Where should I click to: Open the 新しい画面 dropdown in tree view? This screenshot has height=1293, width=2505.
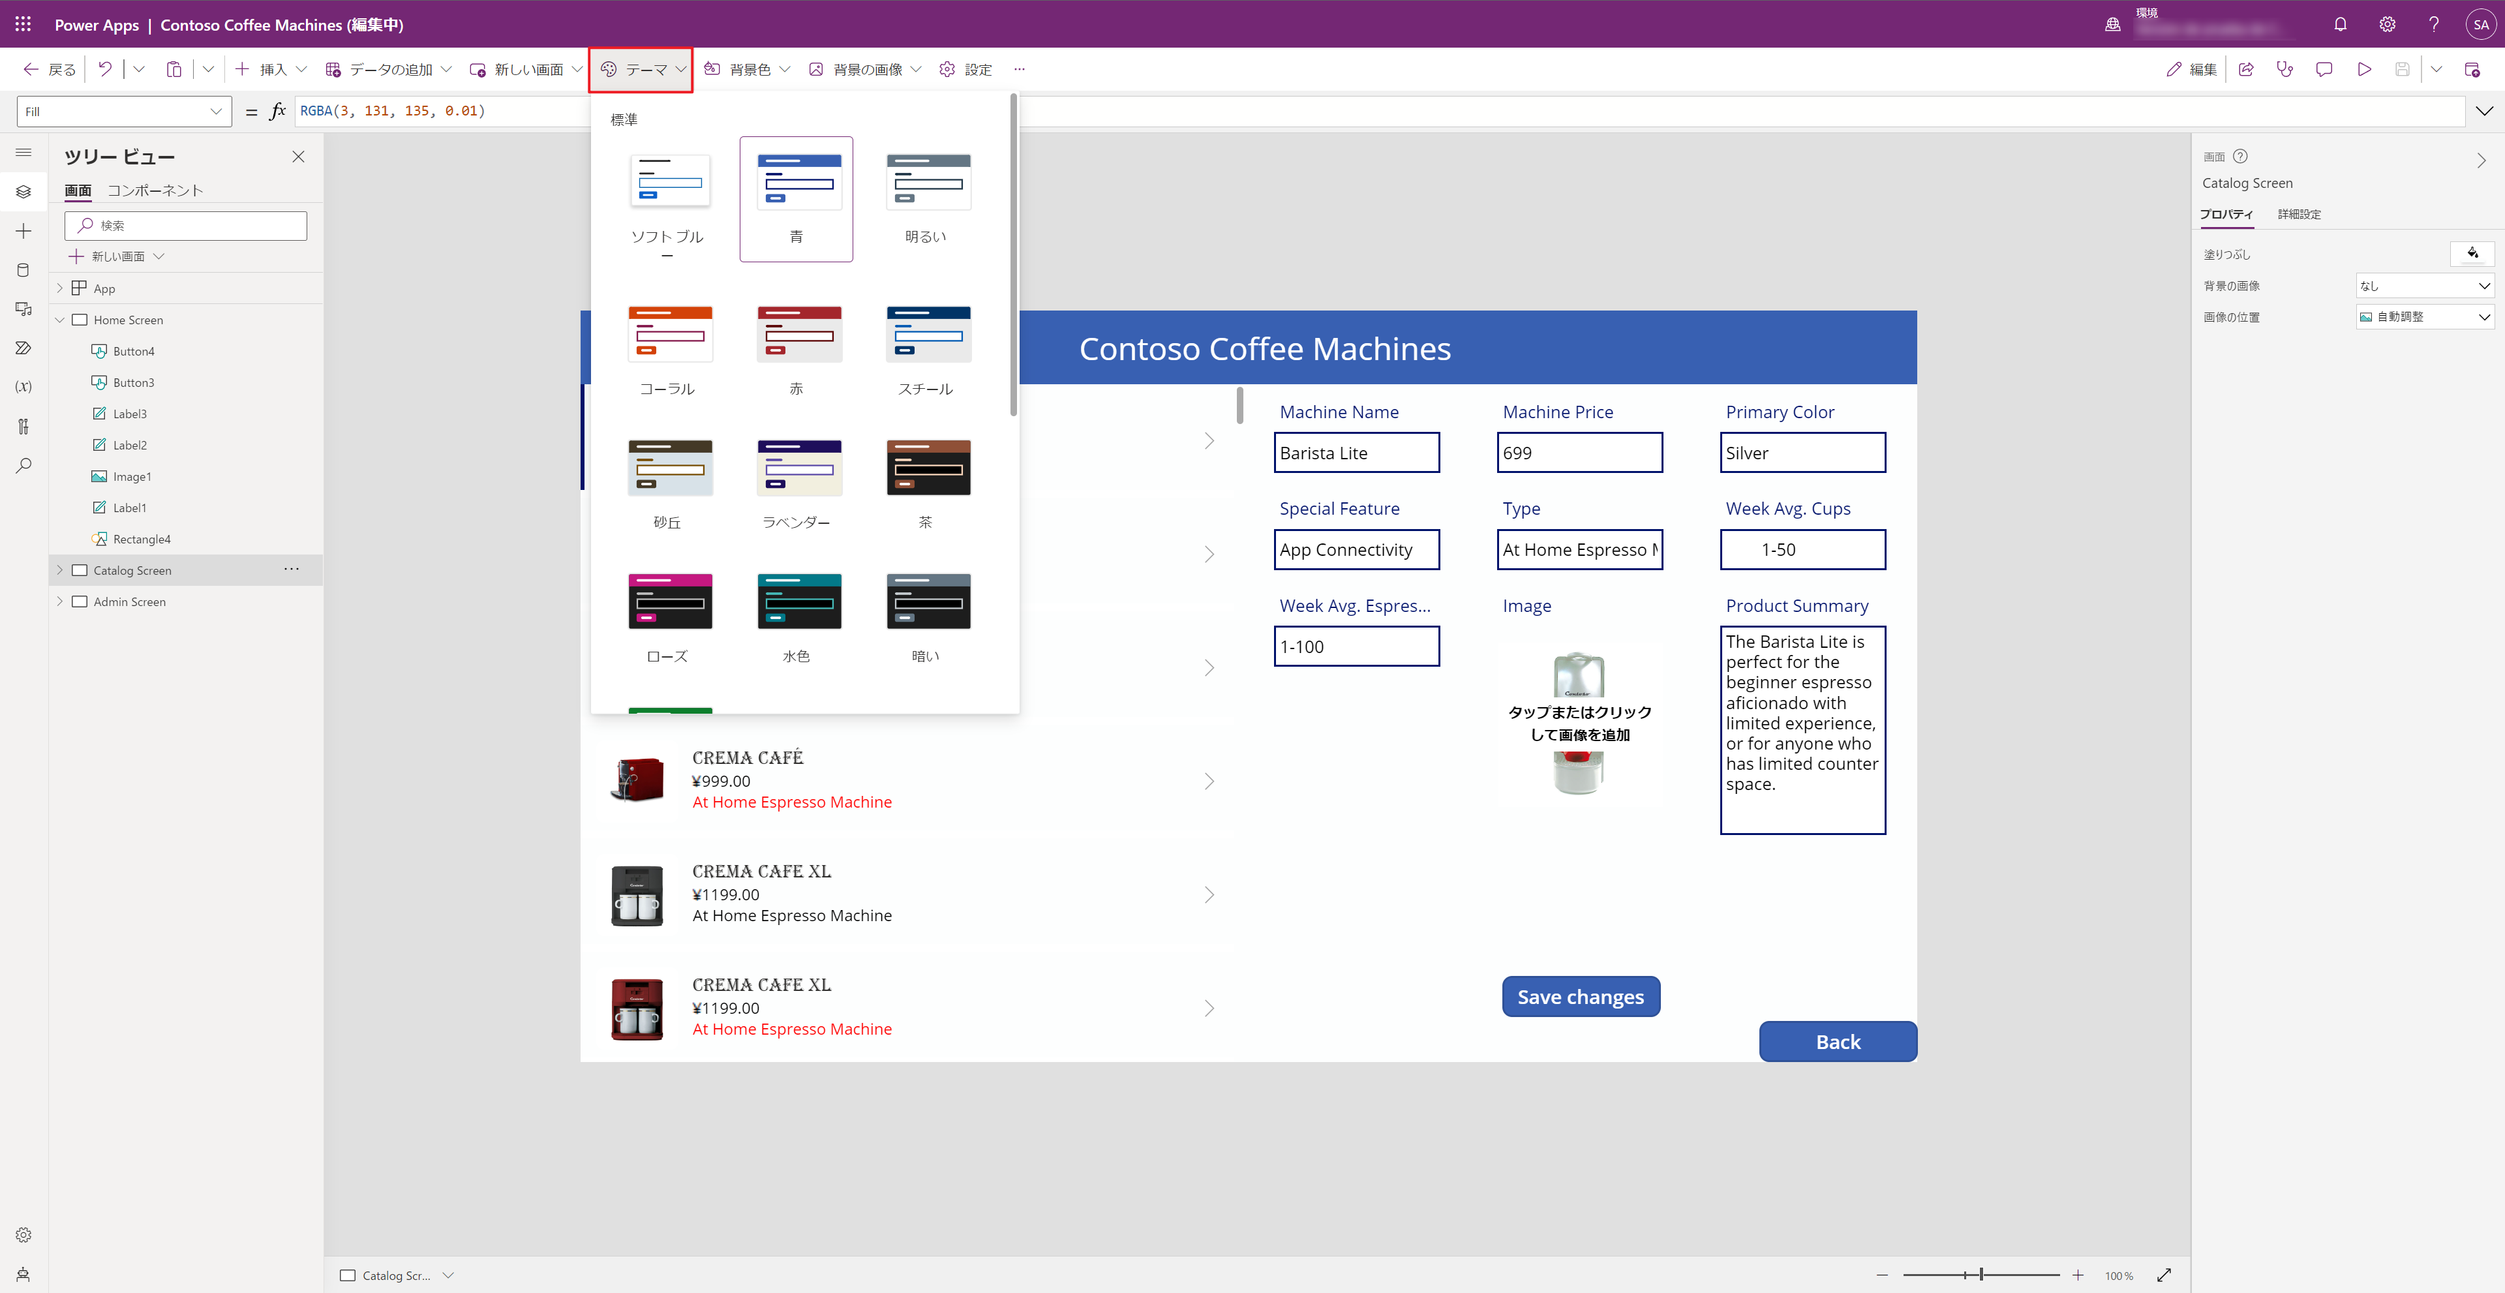click(x=117, y=256)
